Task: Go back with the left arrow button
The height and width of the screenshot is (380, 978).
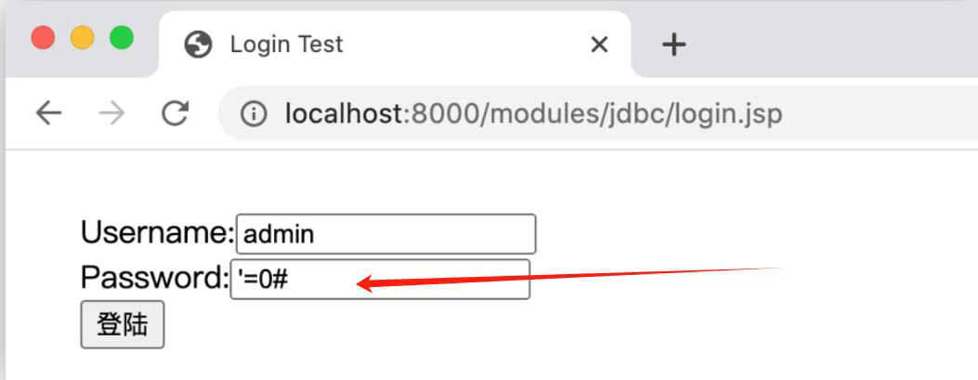Action: [48, 113]
